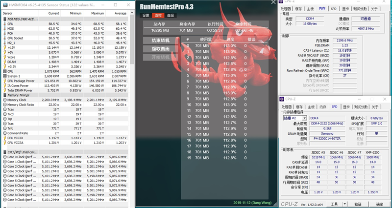Image resolution: width=392 pixels, height=208 pixels.
Task: Click fan icon beside System 1 row
Action: tap(5, 76)
